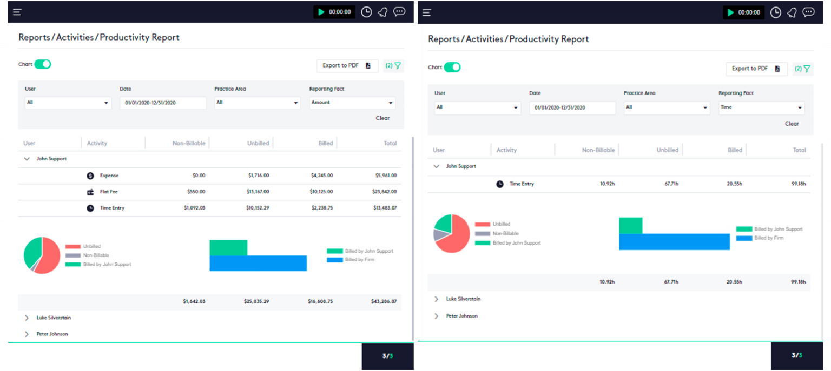Expand Peter Johnson in left report

tap(27, 334)
